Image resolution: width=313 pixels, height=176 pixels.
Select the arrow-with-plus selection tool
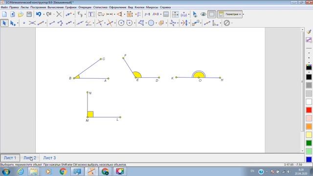(13, 23)
